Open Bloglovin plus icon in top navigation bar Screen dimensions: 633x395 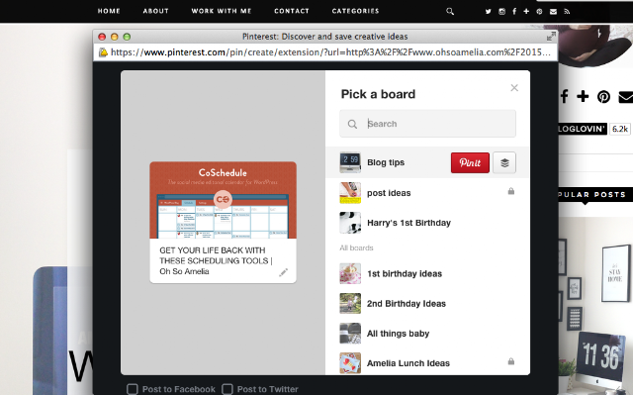tap(526, 11)
